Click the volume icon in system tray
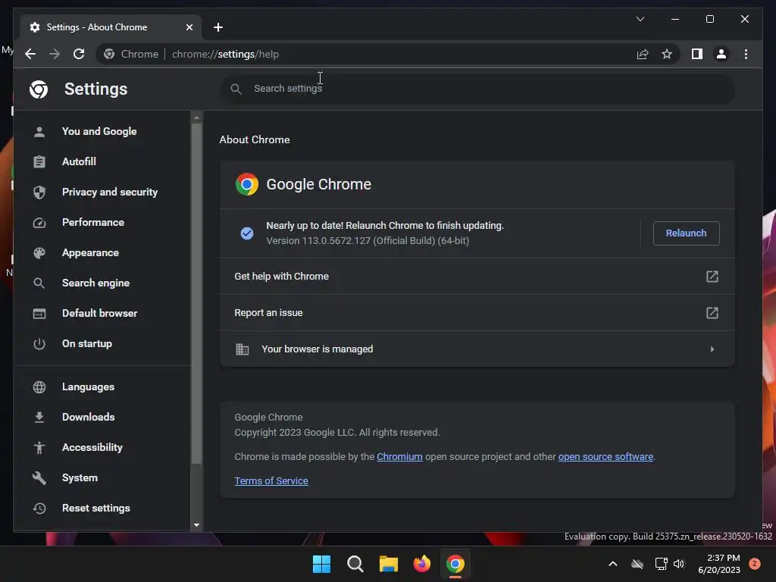 (x=679, y=564)
